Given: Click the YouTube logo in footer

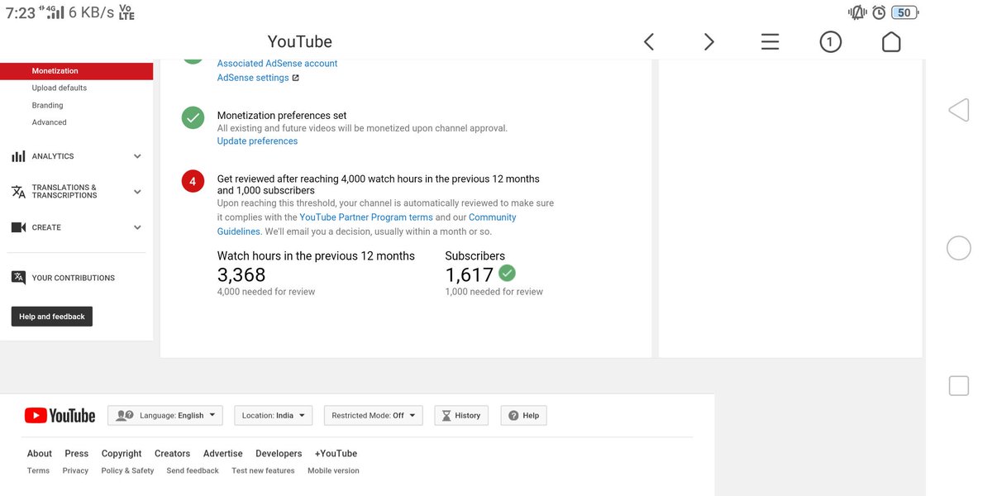Looking at the screenshot, I should [x=60, y=415].
